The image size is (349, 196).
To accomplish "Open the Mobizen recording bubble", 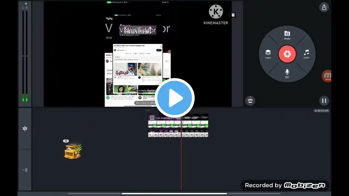I will pos(327,76).
